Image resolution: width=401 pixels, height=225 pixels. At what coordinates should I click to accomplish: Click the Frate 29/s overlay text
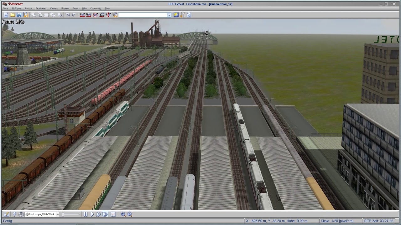click(x=13, y=22)
